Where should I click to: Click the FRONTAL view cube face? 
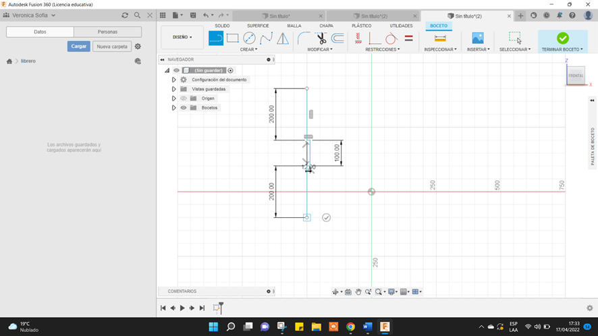pyautogui.click(x=576, y=76)
